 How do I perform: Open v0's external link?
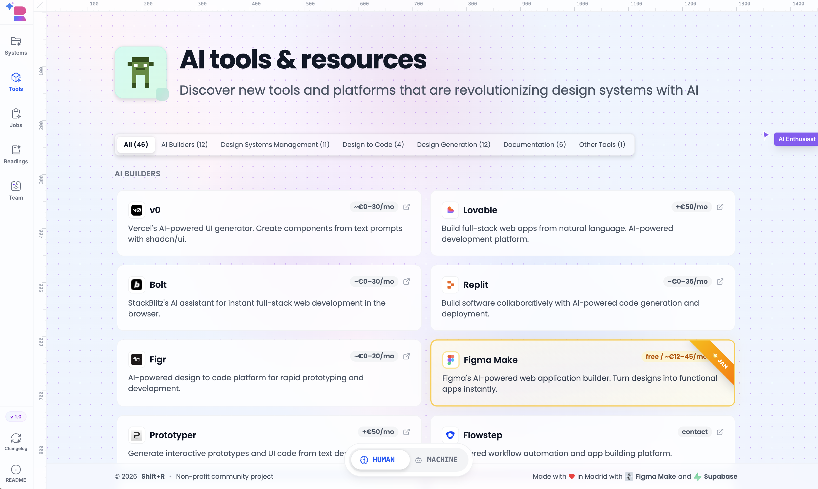tap(407, 207)
